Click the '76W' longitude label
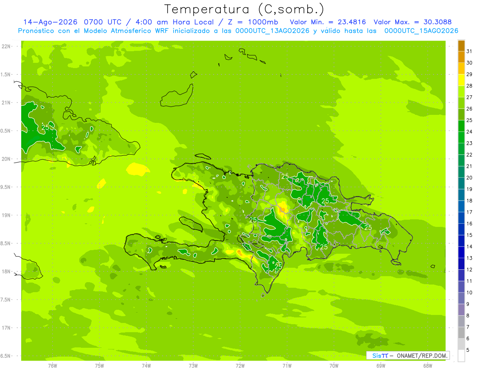The height and width of the screenshot is (371, 480). tap(52, 365)
